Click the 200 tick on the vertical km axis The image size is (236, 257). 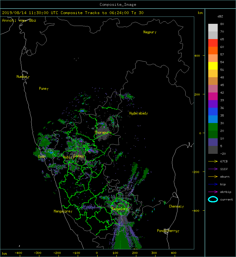click(197, 94)
